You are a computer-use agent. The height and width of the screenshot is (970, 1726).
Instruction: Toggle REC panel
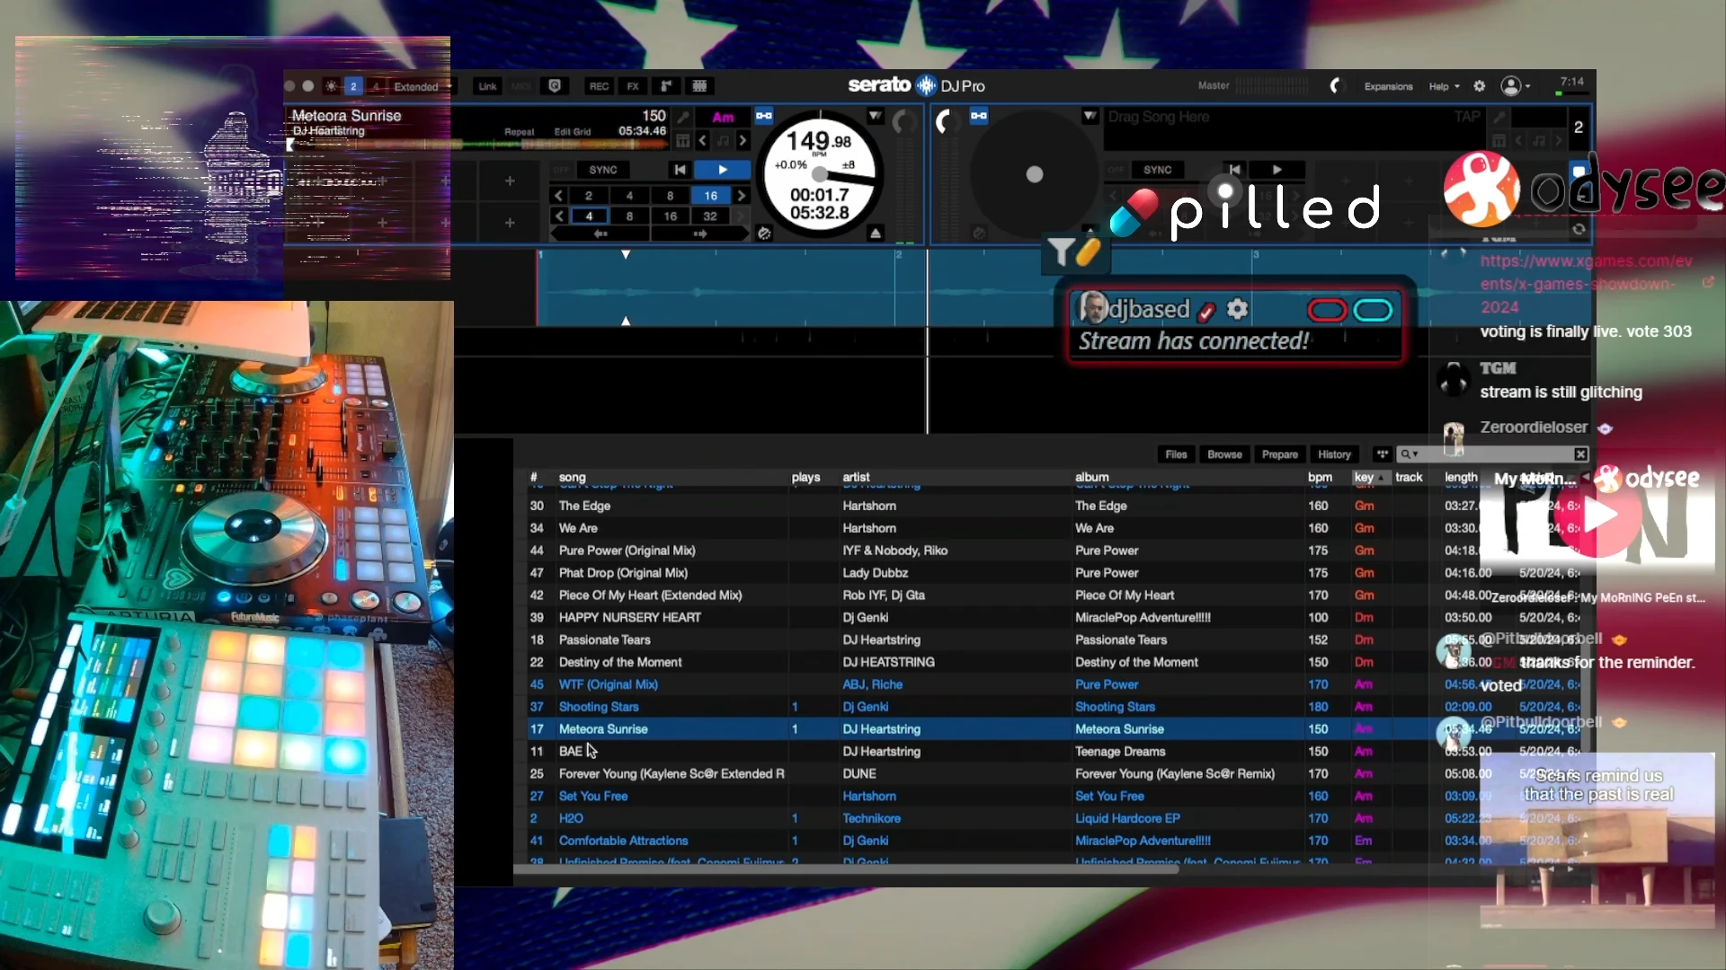(599, 86)
